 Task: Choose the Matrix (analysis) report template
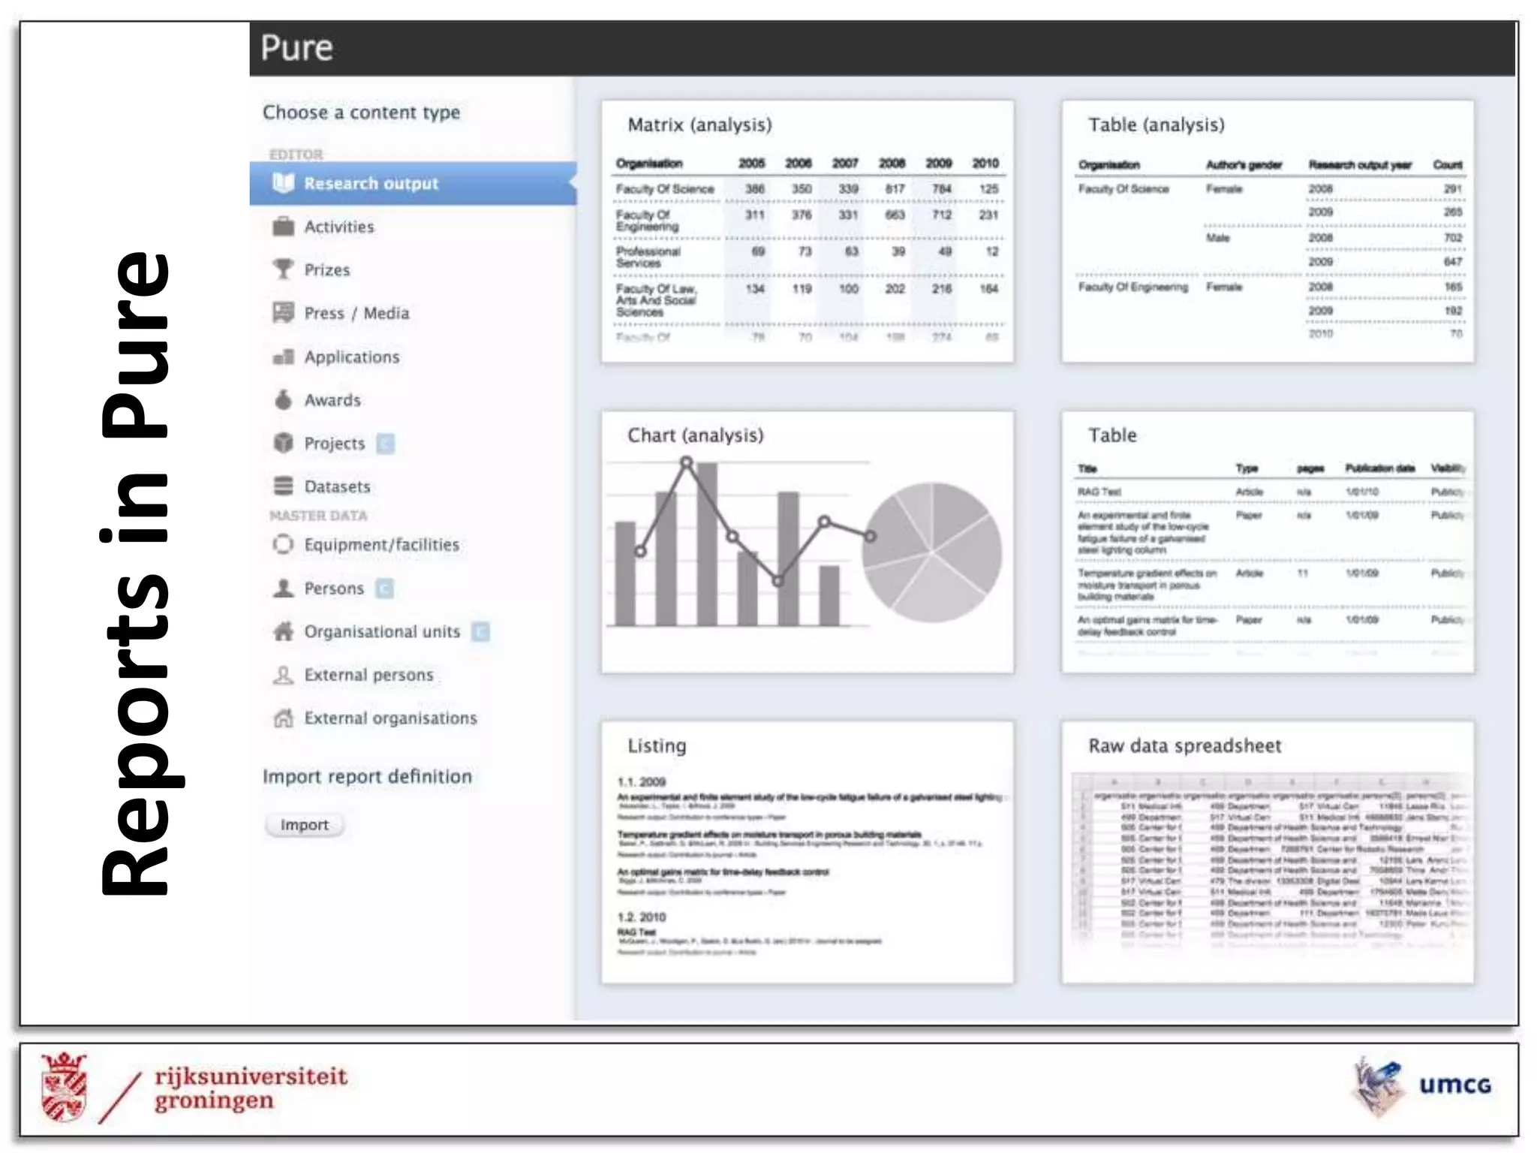click(807, 232)
